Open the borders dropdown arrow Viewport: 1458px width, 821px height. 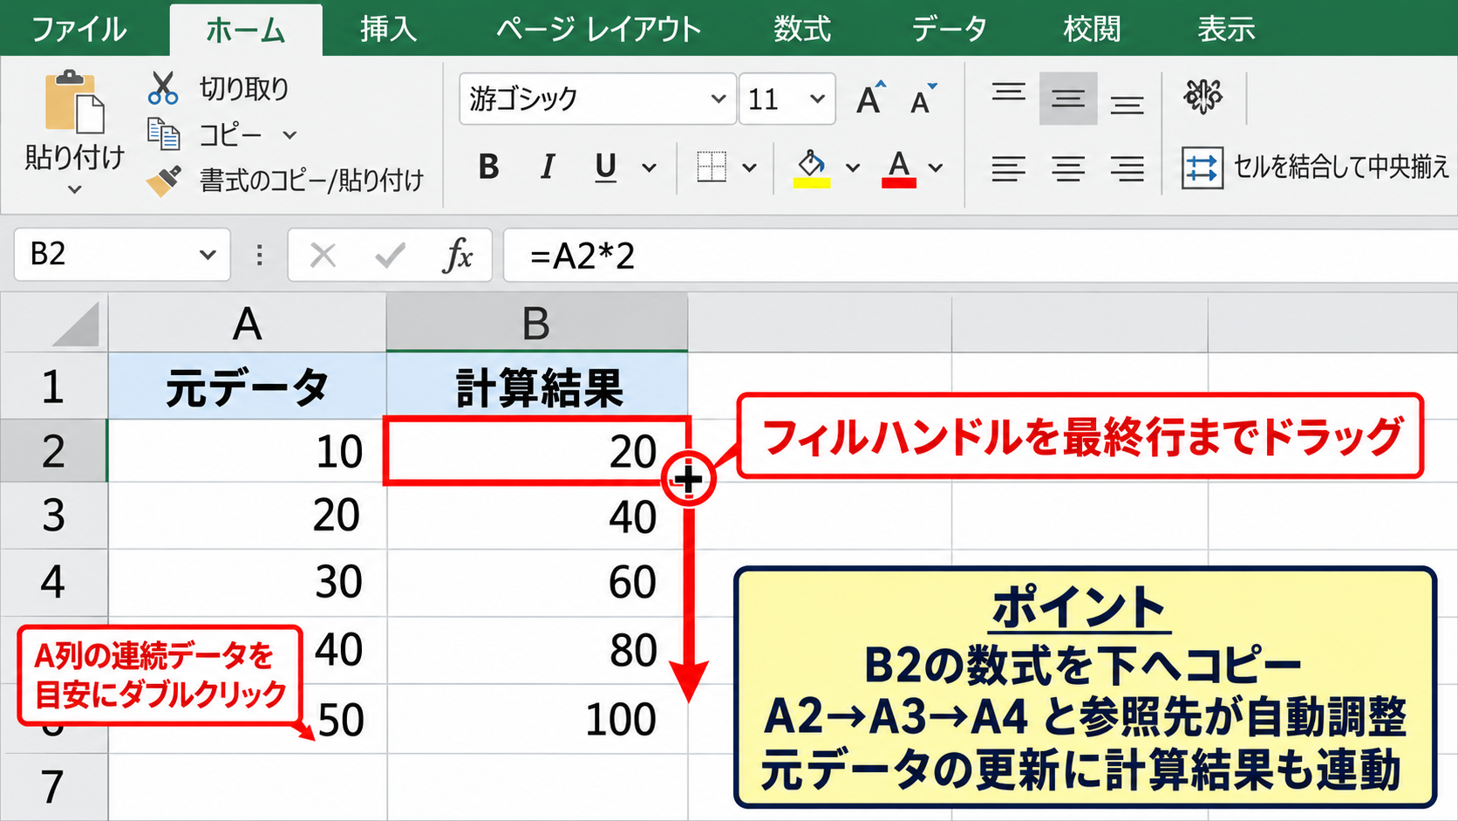click(749, 168)
